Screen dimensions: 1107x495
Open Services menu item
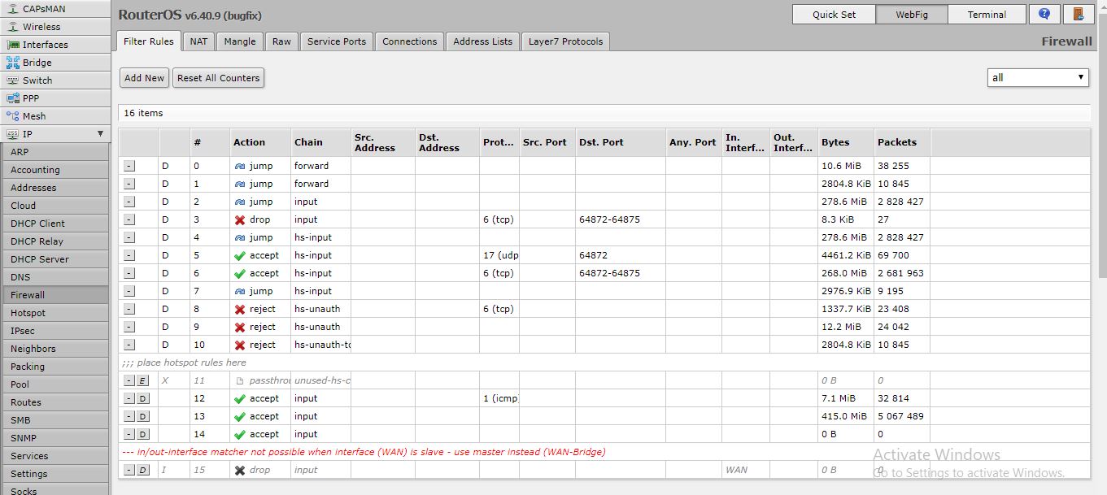point(54,456)
